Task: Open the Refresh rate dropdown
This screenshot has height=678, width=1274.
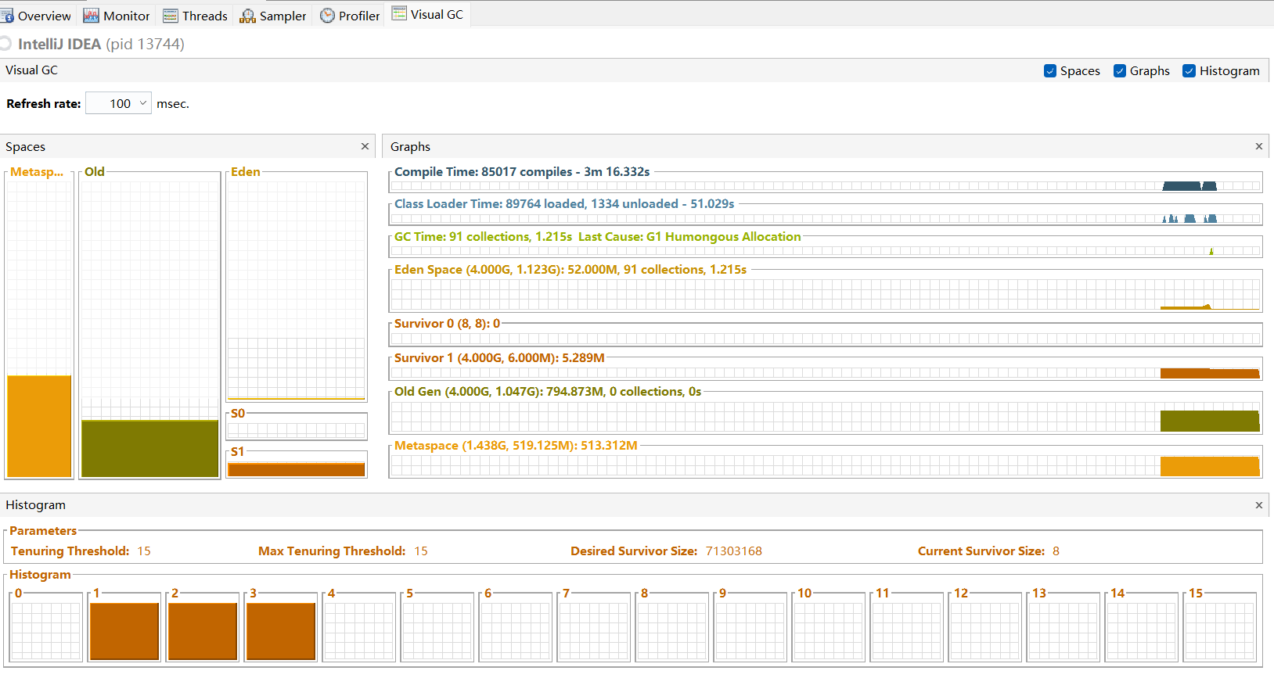Action: pyautogui.click(x=118, y=103)
